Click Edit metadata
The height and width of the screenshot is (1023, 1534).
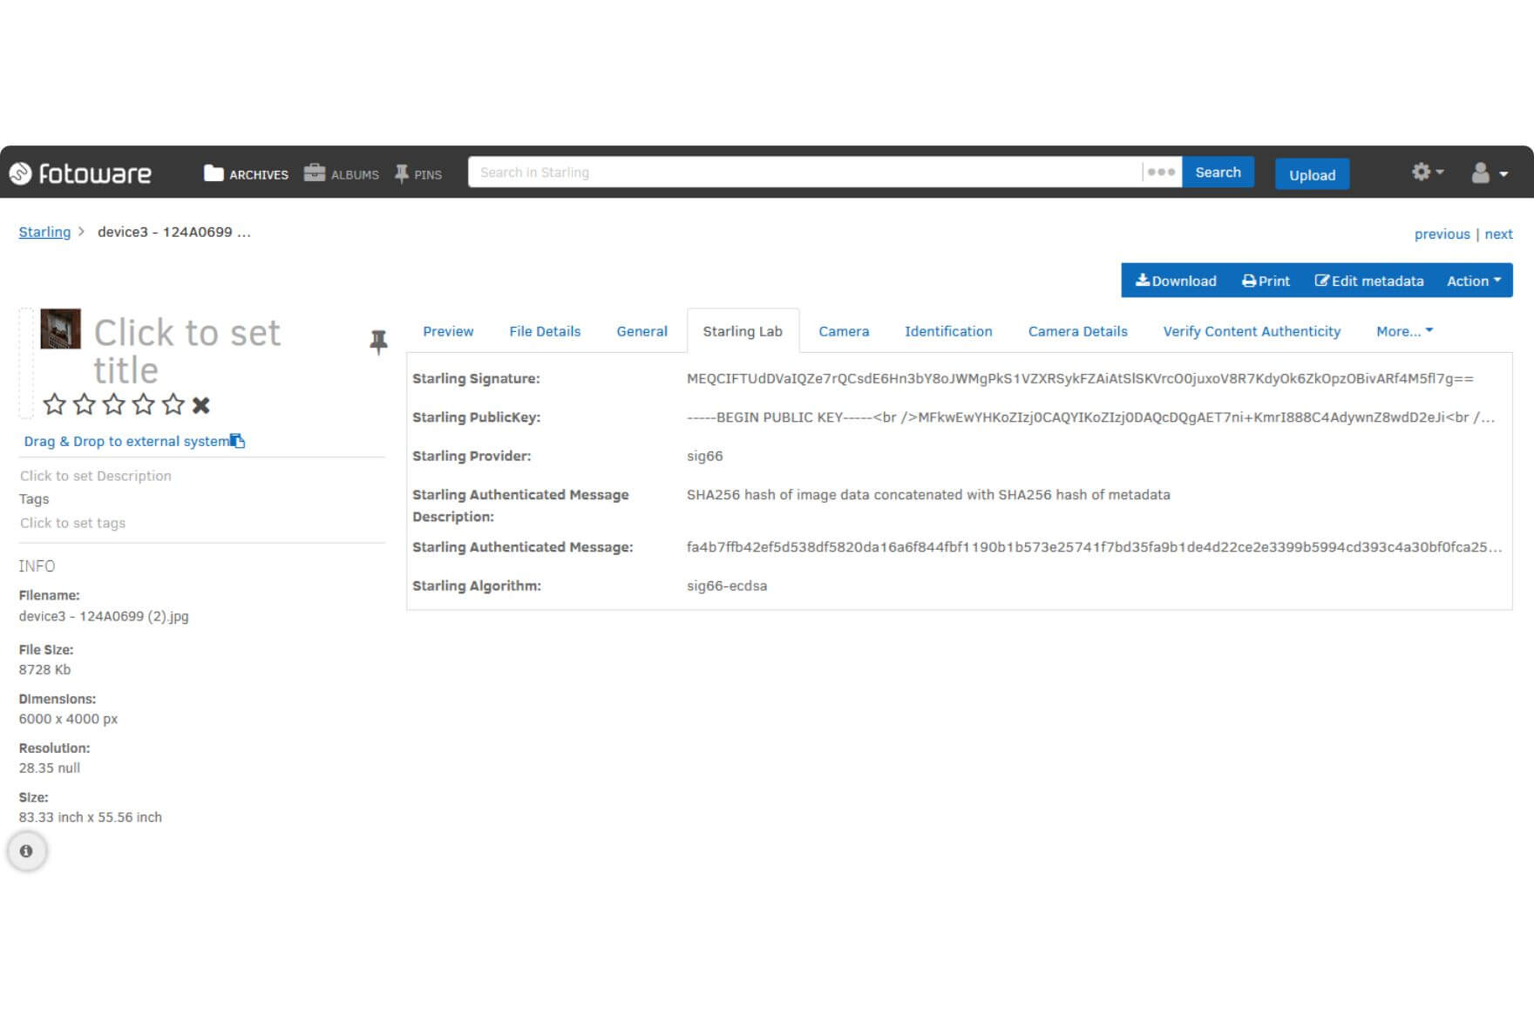point(1368,281)
